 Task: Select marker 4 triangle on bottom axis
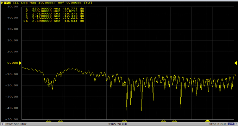pos(164,121)
